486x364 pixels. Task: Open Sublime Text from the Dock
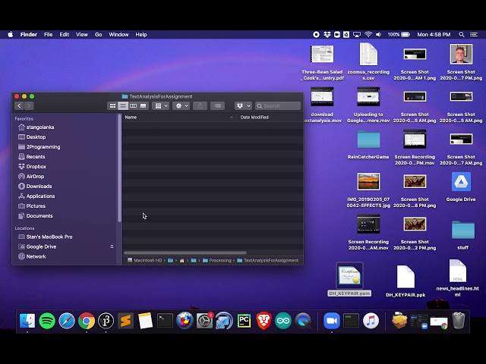[x=125, y=321]
